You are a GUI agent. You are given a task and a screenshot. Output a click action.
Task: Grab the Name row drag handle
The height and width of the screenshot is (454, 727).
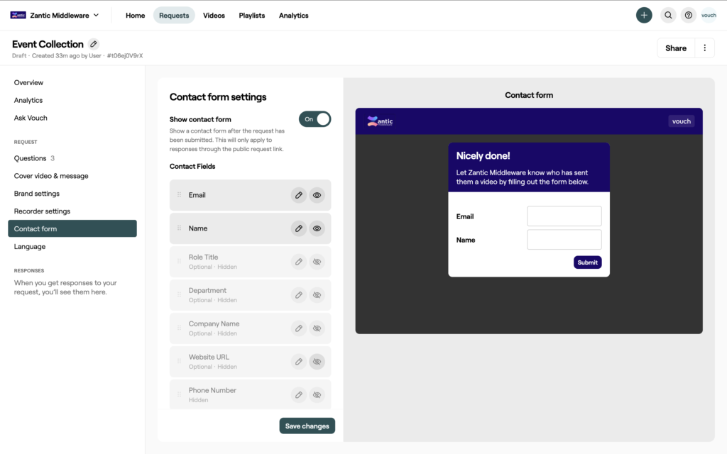pos(179,228)
